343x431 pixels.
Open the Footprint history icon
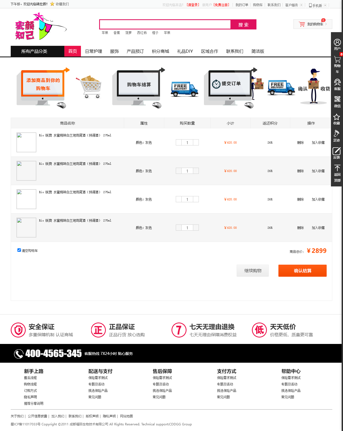[337, 134]
